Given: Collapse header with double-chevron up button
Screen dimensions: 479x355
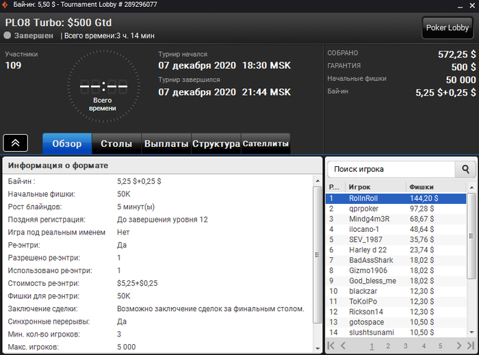Looking at the screenshot, I should 16,143.
